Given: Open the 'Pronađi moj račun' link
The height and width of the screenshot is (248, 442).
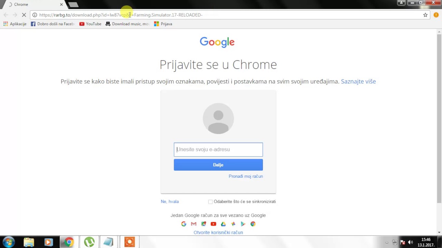Looking at the screenshot, I should (x=246, y=176).
